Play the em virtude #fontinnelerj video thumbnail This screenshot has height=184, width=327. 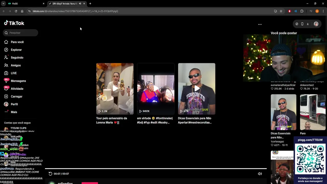156,89
